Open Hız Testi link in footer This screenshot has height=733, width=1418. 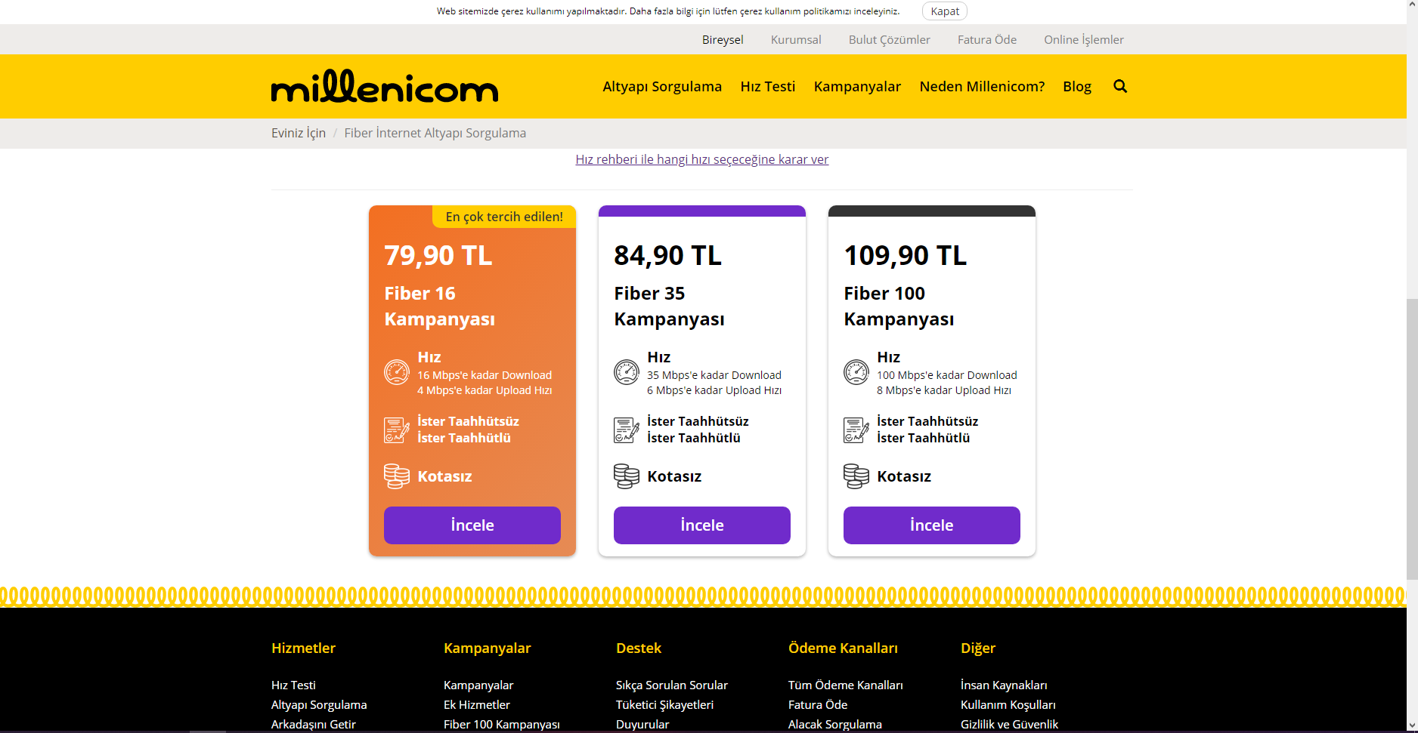(293, 685)
